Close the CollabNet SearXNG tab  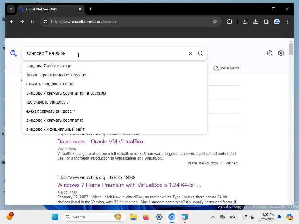pyautogui.click(x=80, y=9)
